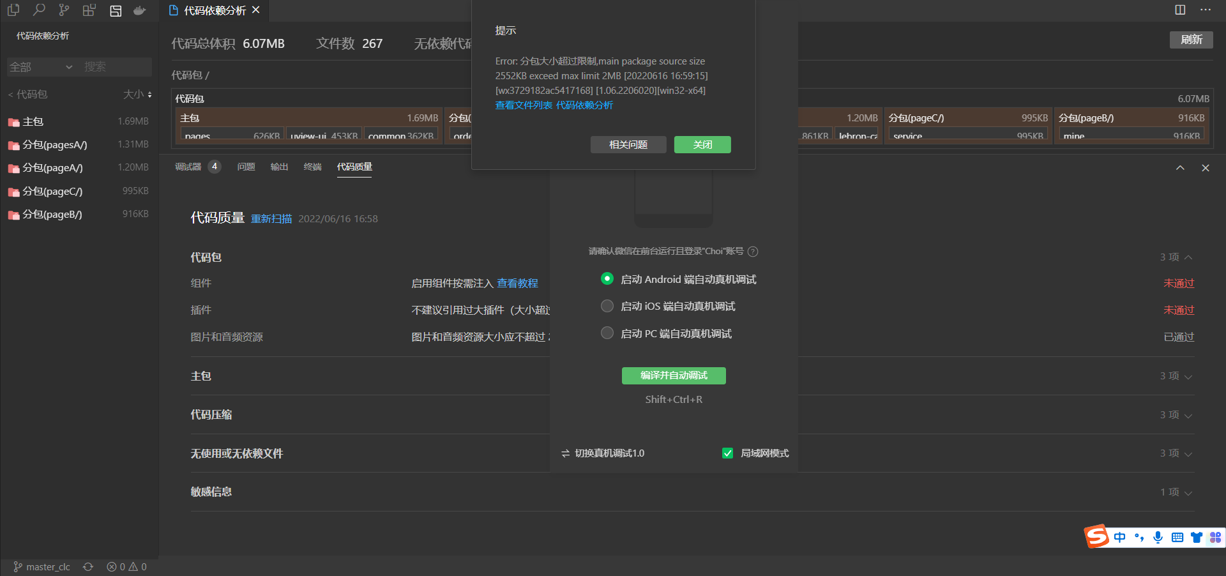Click the 关闭 button in the dialog

pyautogui.click(x=702, y=145)
